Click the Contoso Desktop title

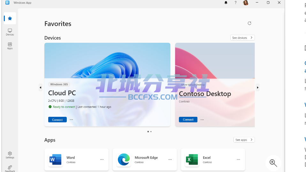click(x=205, y=94)
